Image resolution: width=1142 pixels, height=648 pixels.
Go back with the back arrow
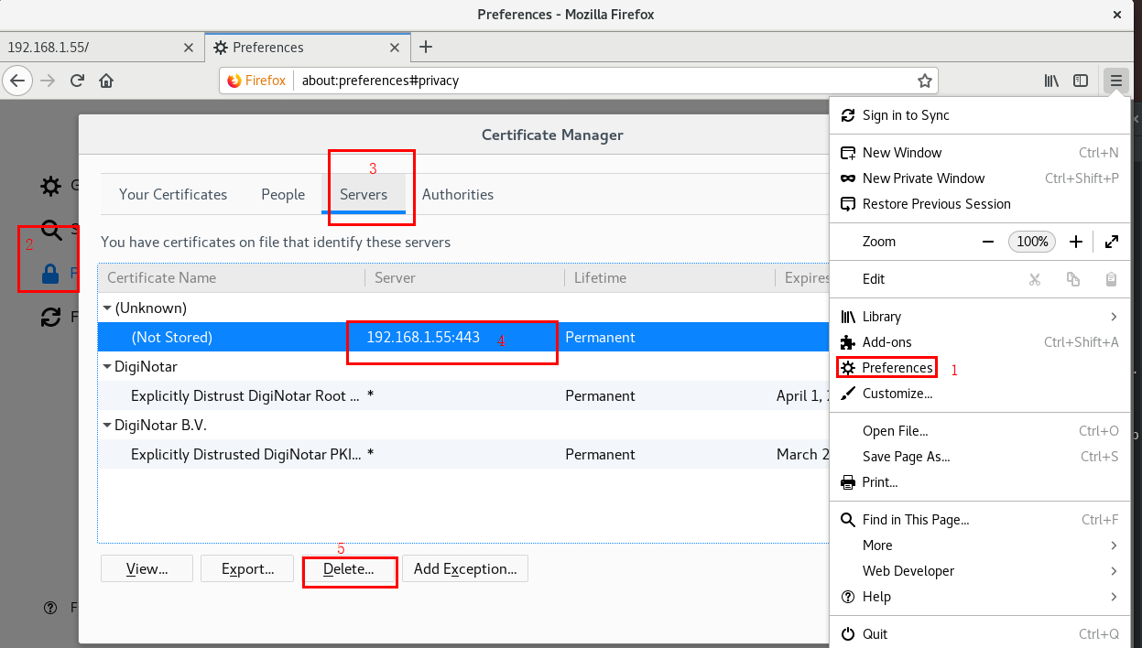[x=17, y=81]
